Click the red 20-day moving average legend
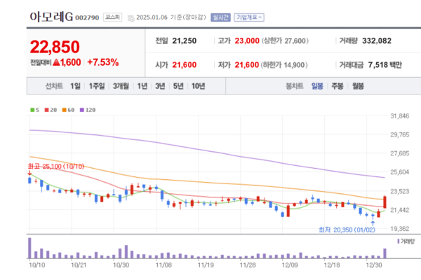 pyautogui.click(x=51, y=110)
